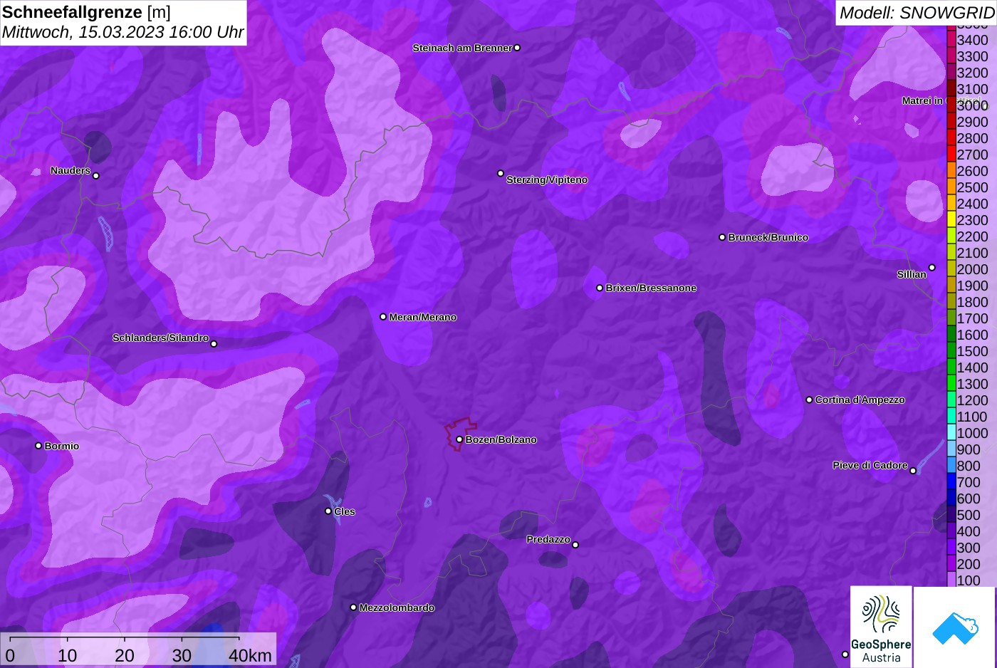
Task: Select the Meran/Merano location dot
Action: (383, 317)
